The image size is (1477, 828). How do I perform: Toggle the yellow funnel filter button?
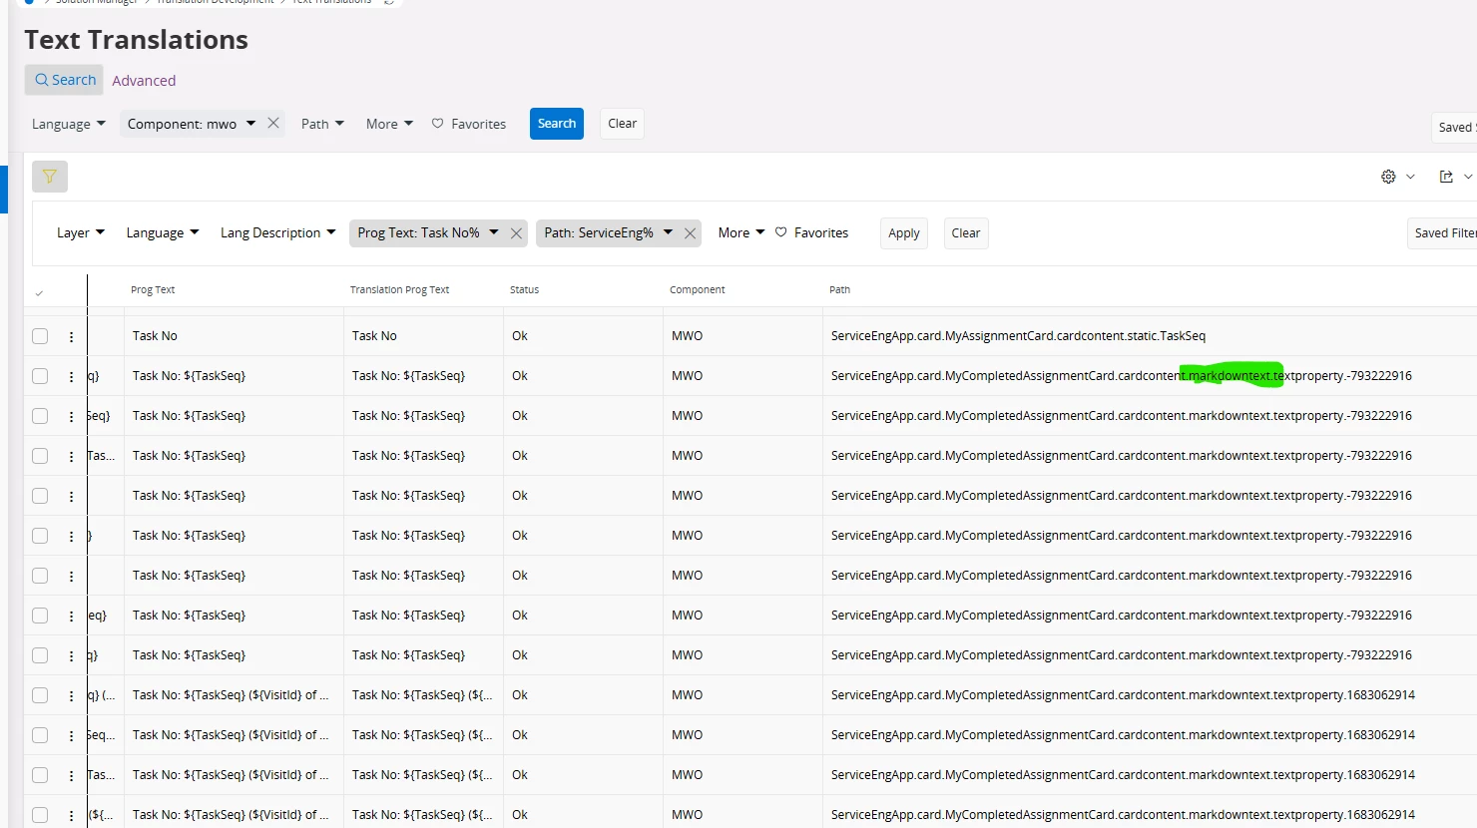pyautogui.click(x=50, y=177)
